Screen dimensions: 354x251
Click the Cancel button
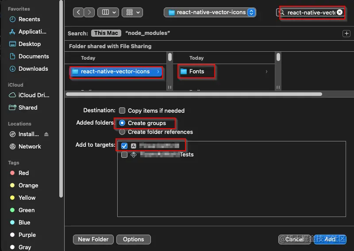(294, 239)
